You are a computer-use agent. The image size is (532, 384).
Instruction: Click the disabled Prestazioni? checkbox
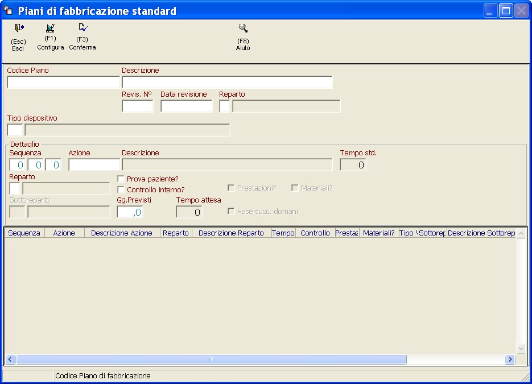click(x=231, y=188)
